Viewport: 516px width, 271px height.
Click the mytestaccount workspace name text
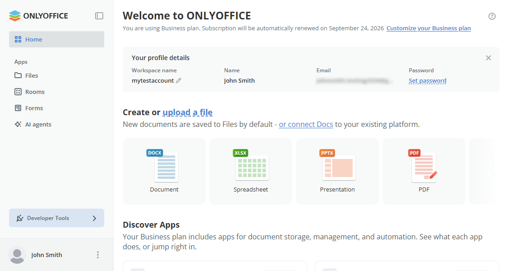[153, 81]
